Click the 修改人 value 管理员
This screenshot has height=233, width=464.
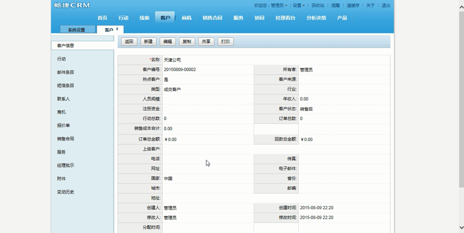pos(170,217)
